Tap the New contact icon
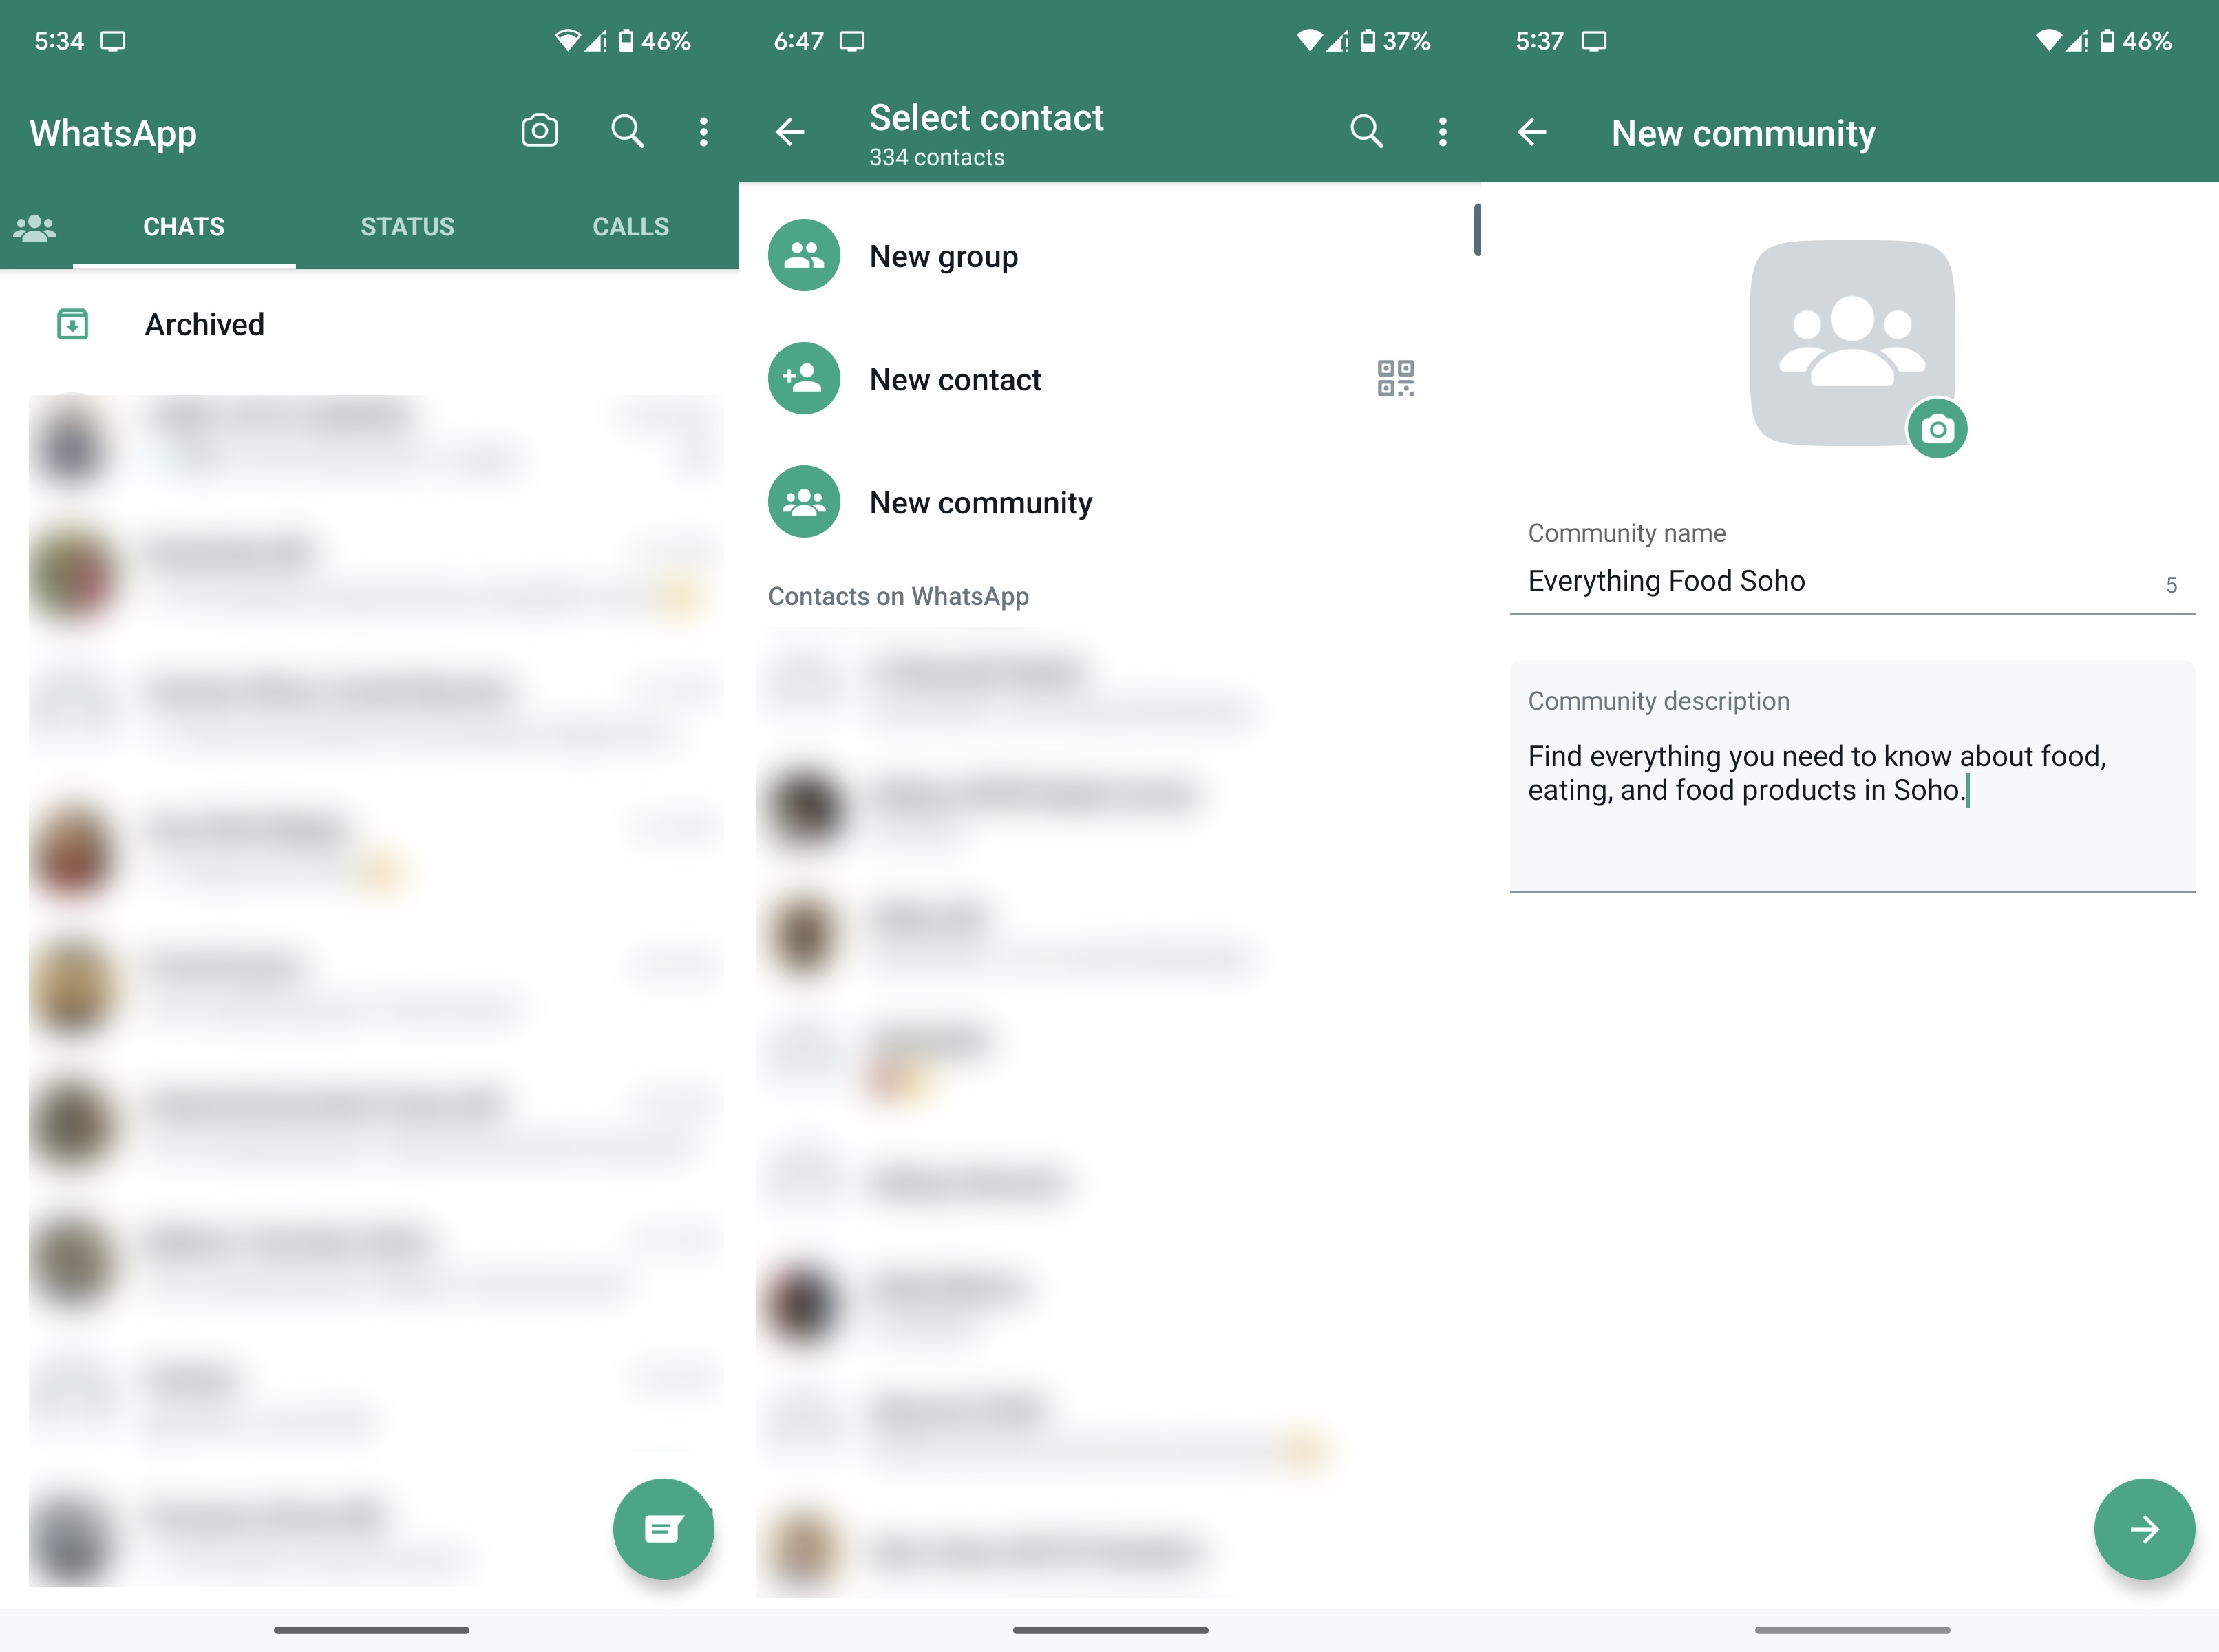2219x1652 pixels. tap(802, 379)
